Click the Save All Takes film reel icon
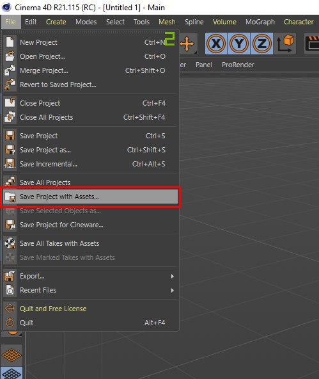This screenshot has height=379, width=319. [10, 243]
